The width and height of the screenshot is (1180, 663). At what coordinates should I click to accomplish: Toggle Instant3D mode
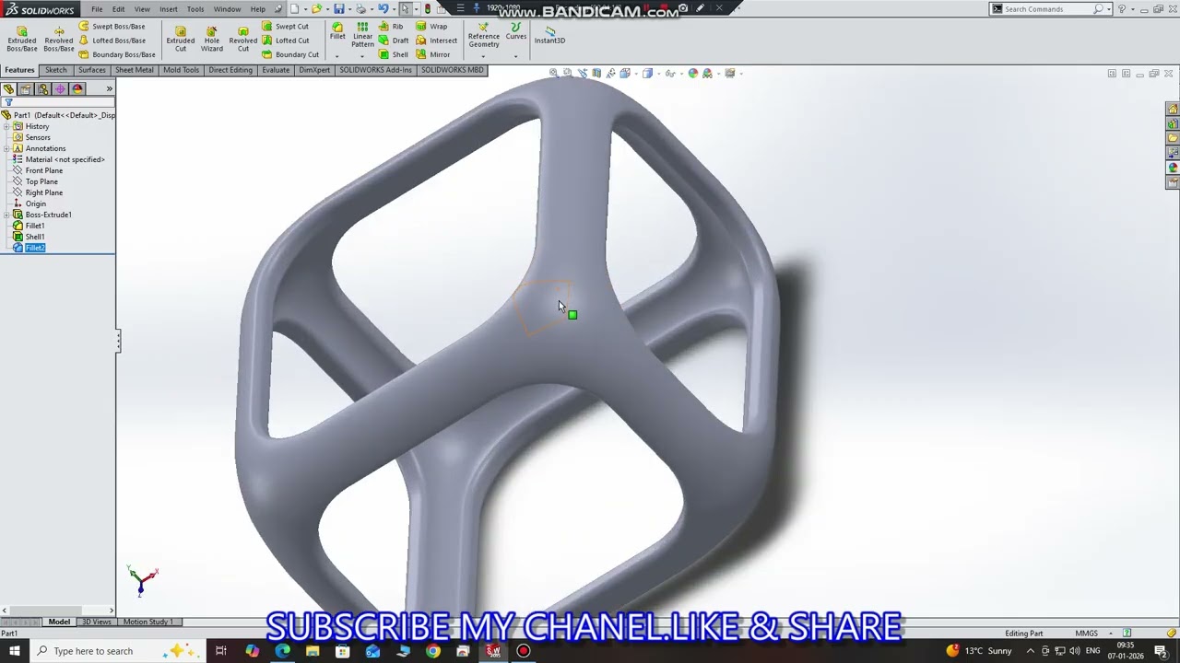[549, 35]
